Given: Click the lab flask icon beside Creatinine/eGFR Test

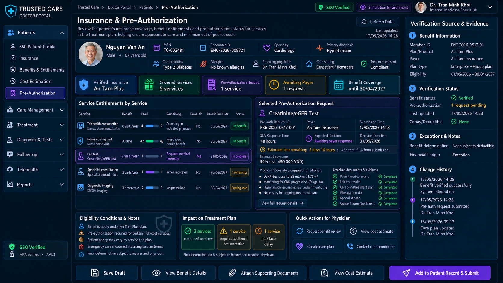Looking at the screenshot, I should (262, 113).
